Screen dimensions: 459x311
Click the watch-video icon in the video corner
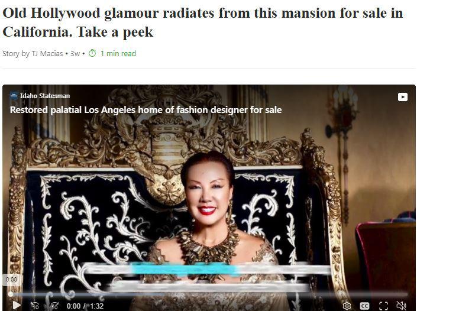[402, 97]
